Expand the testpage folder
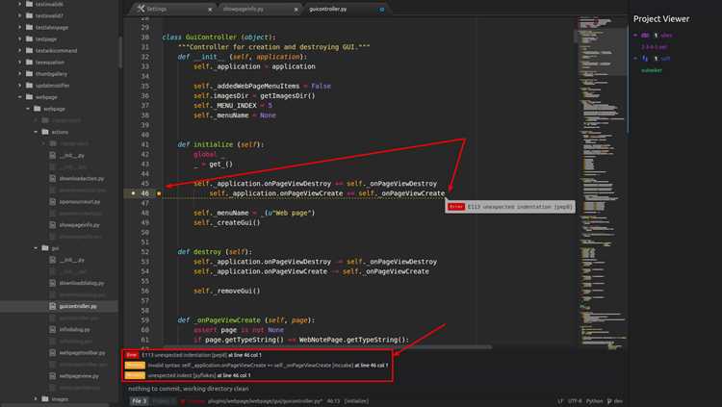The height and width of the screenshot is (407, 722). click(20, 39)
